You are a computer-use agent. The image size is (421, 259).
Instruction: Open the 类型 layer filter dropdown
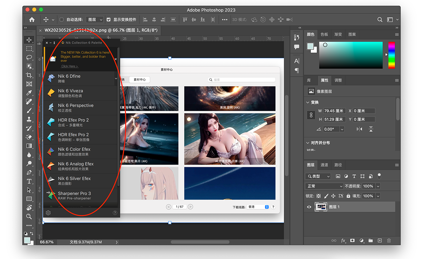click(318, 176)
